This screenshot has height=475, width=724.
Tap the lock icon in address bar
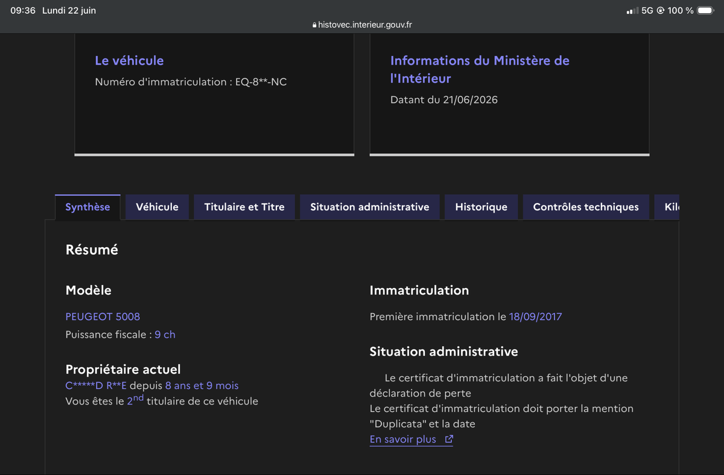(x=314, y=25)
